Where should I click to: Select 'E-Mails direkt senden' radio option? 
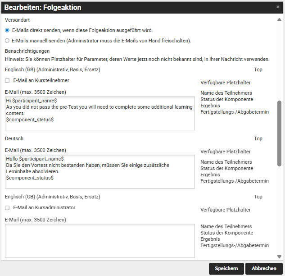[7, 30]
